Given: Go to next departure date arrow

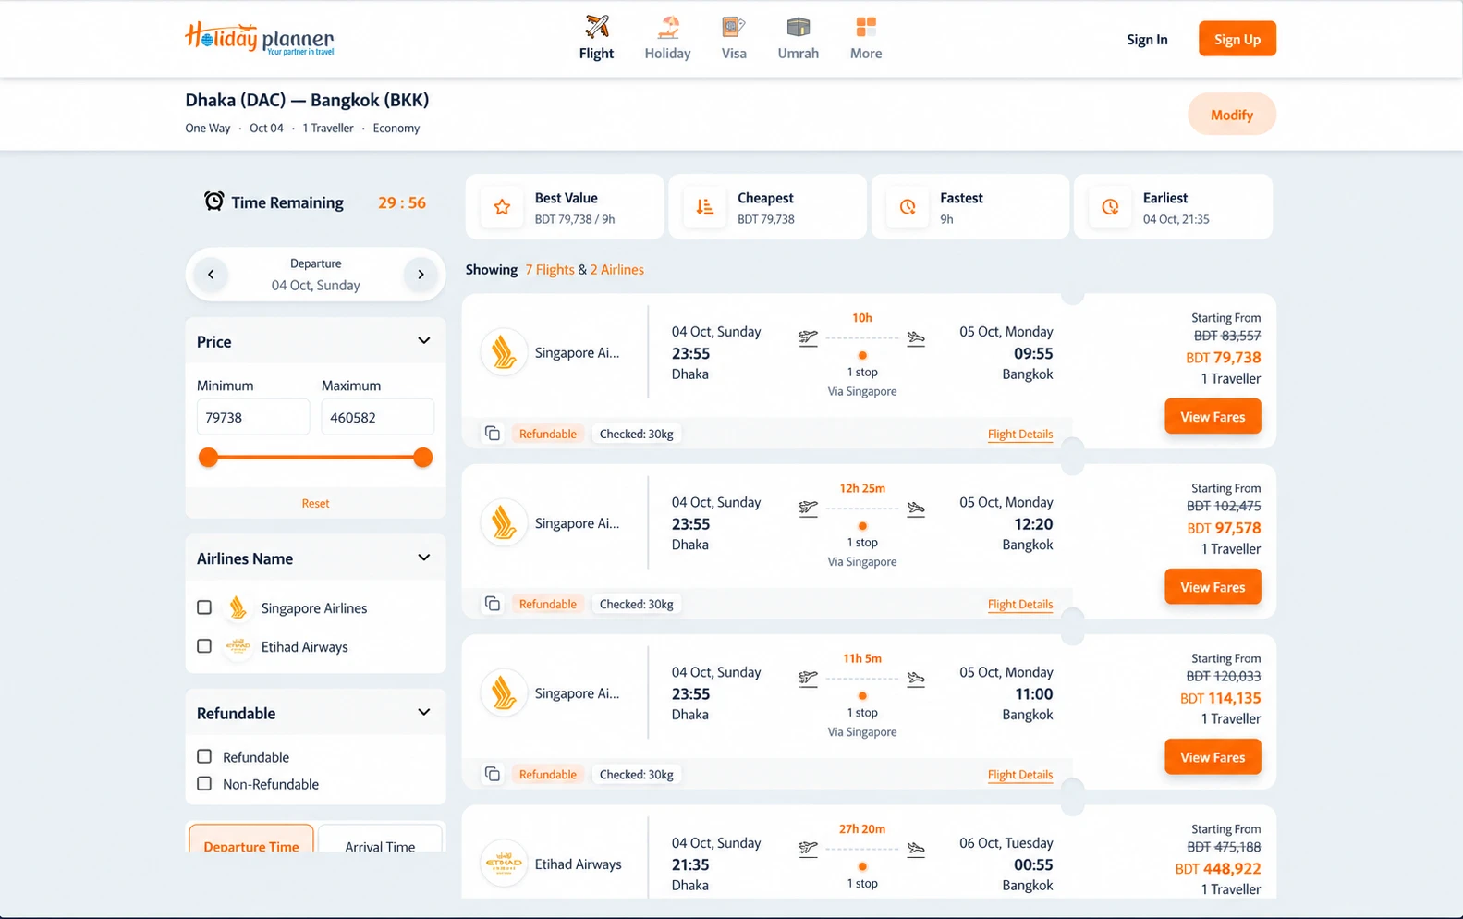Looking at the screenshot, I should (421, 275).
